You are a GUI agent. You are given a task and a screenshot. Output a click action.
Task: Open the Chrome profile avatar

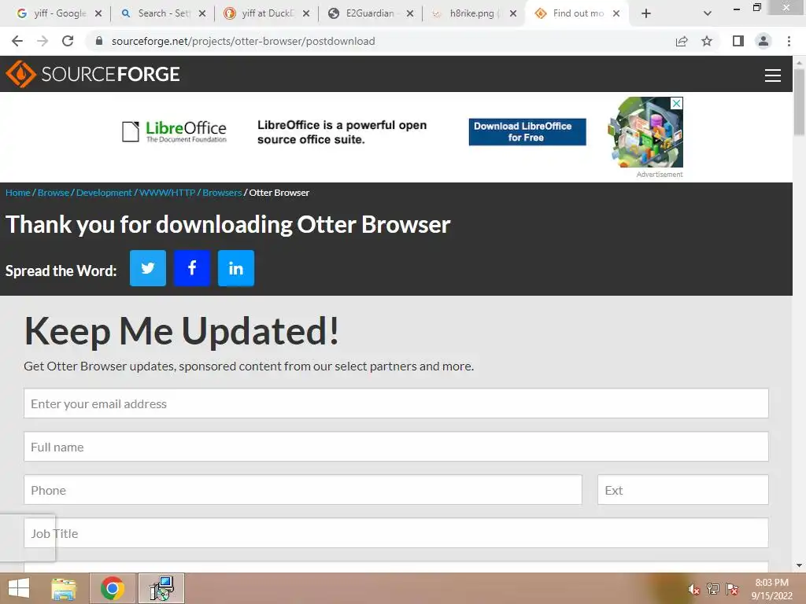pos(763,41)
